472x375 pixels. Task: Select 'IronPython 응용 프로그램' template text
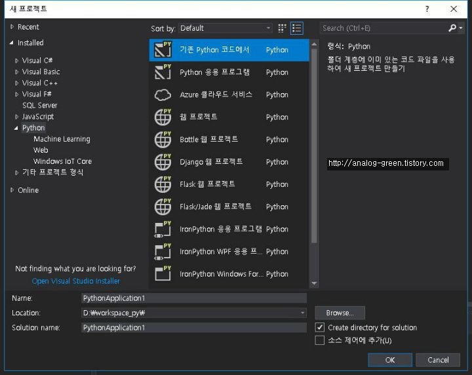coord(221,229)
